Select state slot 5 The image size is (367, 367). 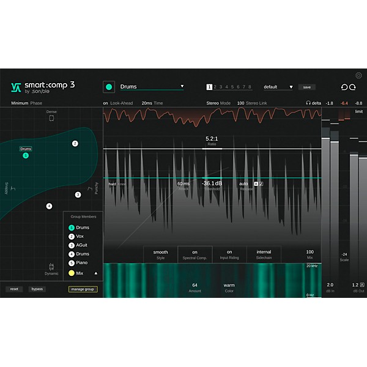coord(232,87)
